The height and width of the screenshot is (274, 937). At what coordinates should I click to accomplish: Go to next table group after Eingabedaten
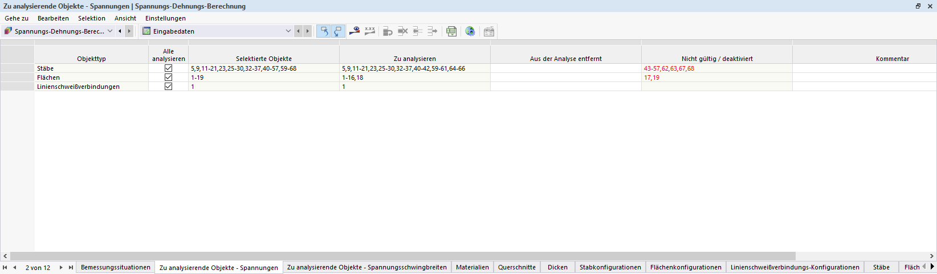pyautogui.click(x=308, y=31)
